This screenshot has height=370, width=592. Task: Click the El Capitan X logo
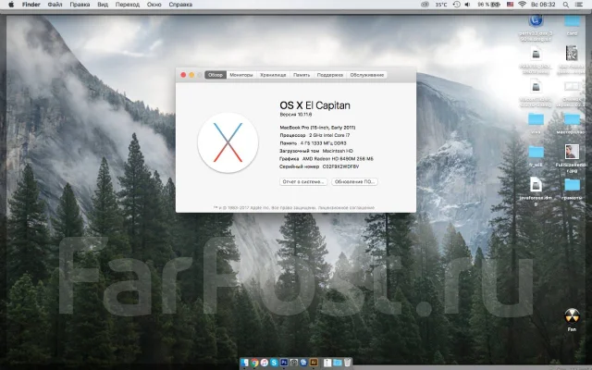tap(228, 142)
